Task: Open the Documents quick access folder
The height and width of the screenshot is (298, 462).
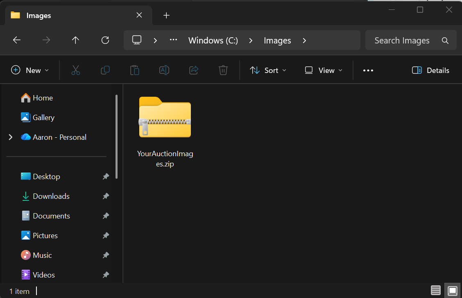Action: click(x=46, y=216)
